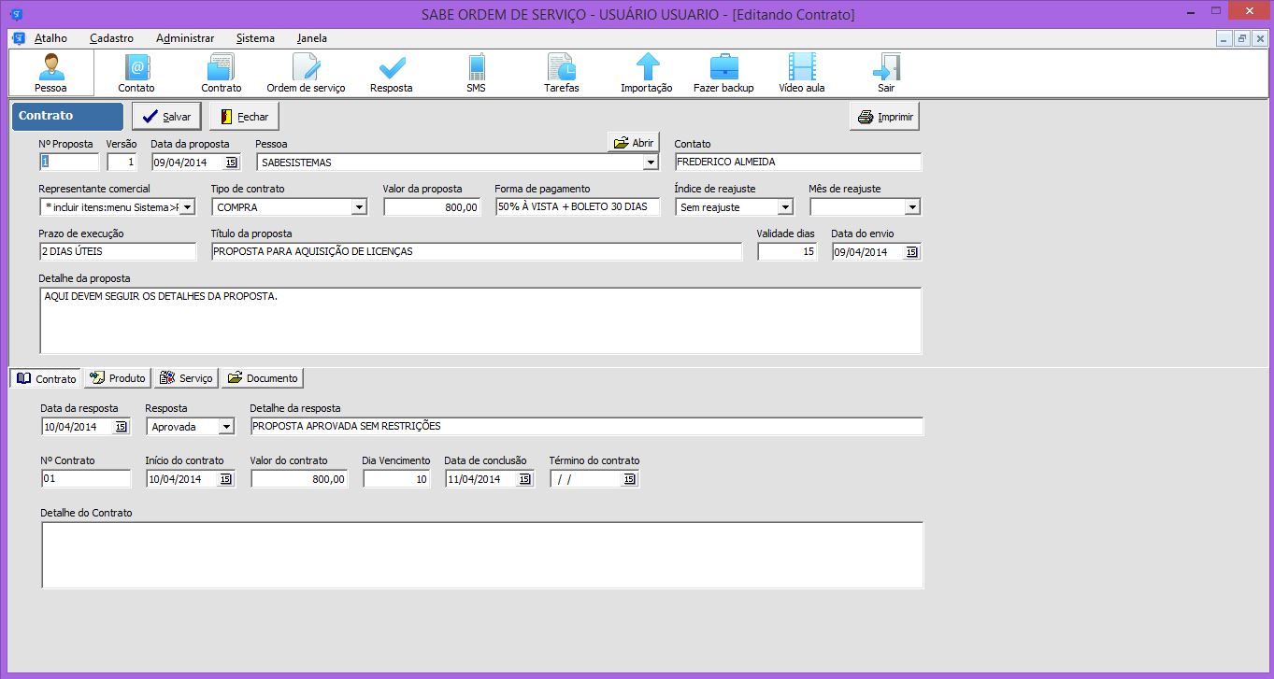Click the Salvar button
The width and height of the screenshot is (1274, 679).
(x=166, y=117)
